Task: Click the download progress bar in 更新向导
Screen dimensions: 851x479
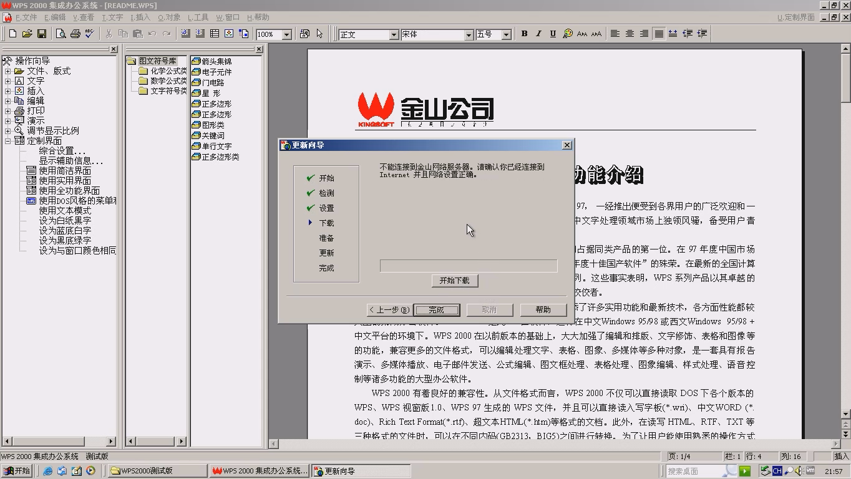Action: (x=469, y=266)
